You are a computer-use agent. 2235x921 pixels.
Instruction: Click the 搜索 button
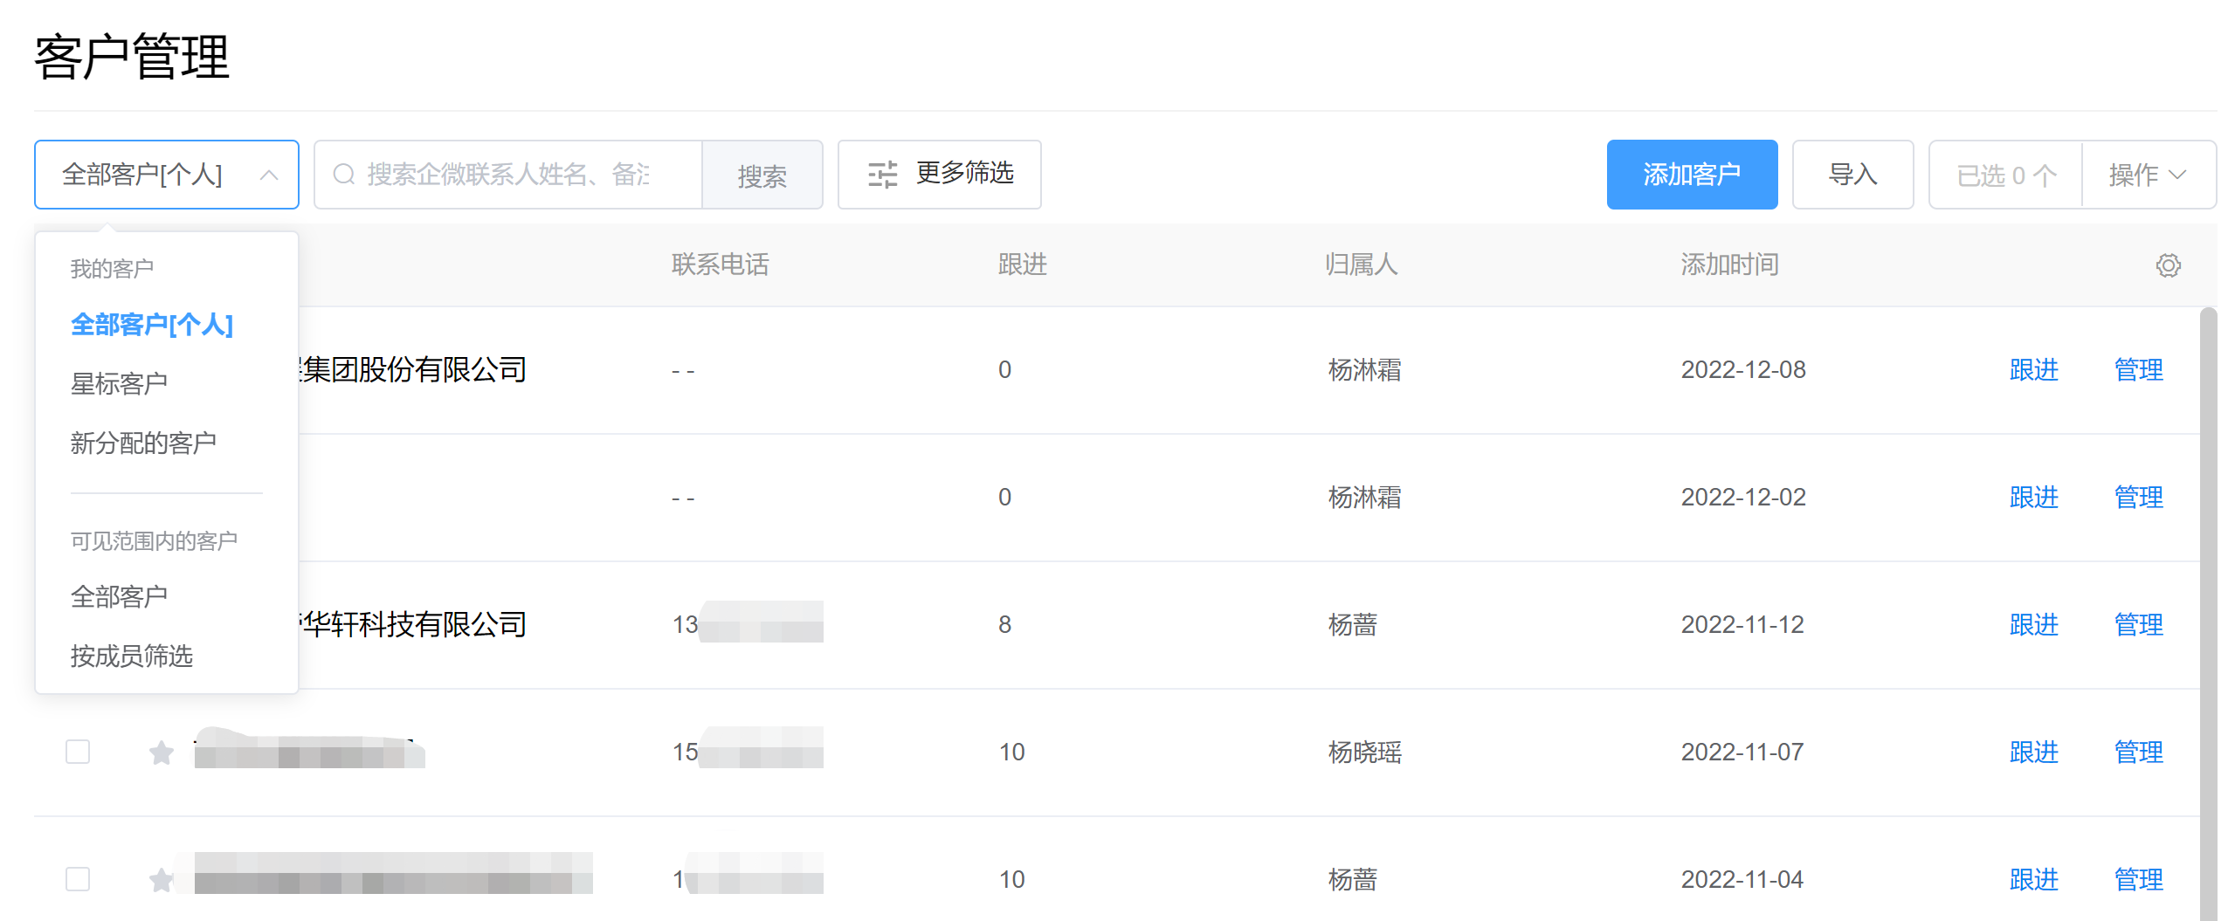(x=762, y=175)
